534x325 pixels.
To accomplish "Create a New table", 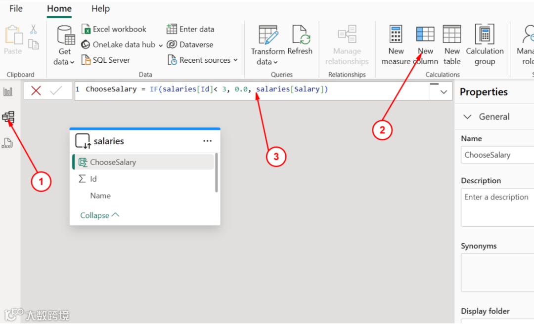I will [452, 45].
